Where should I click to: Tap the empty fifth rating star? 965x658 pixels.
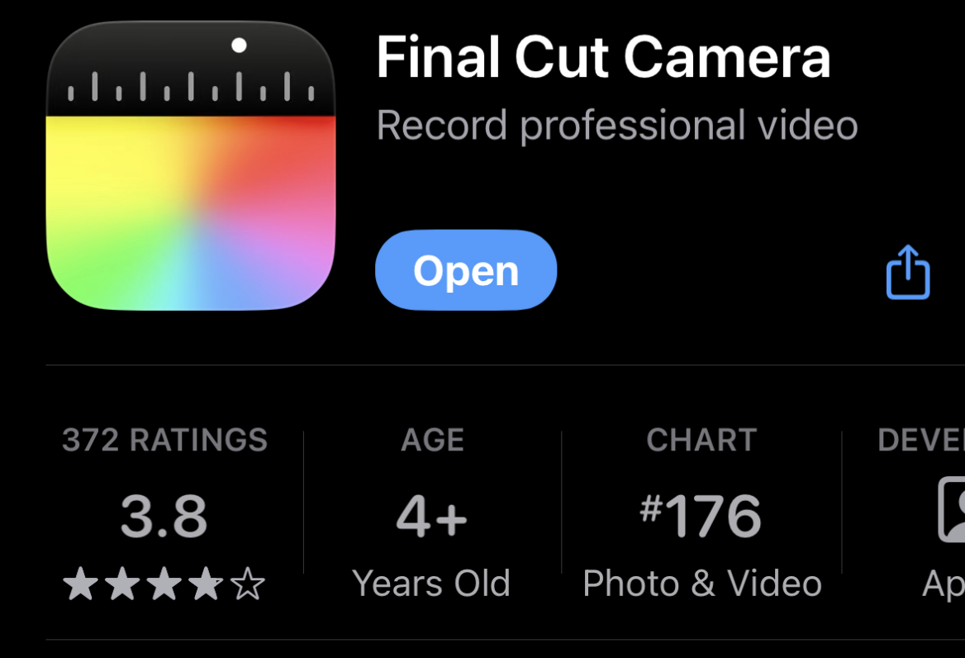pyautogui.click(x=248, y=584)
